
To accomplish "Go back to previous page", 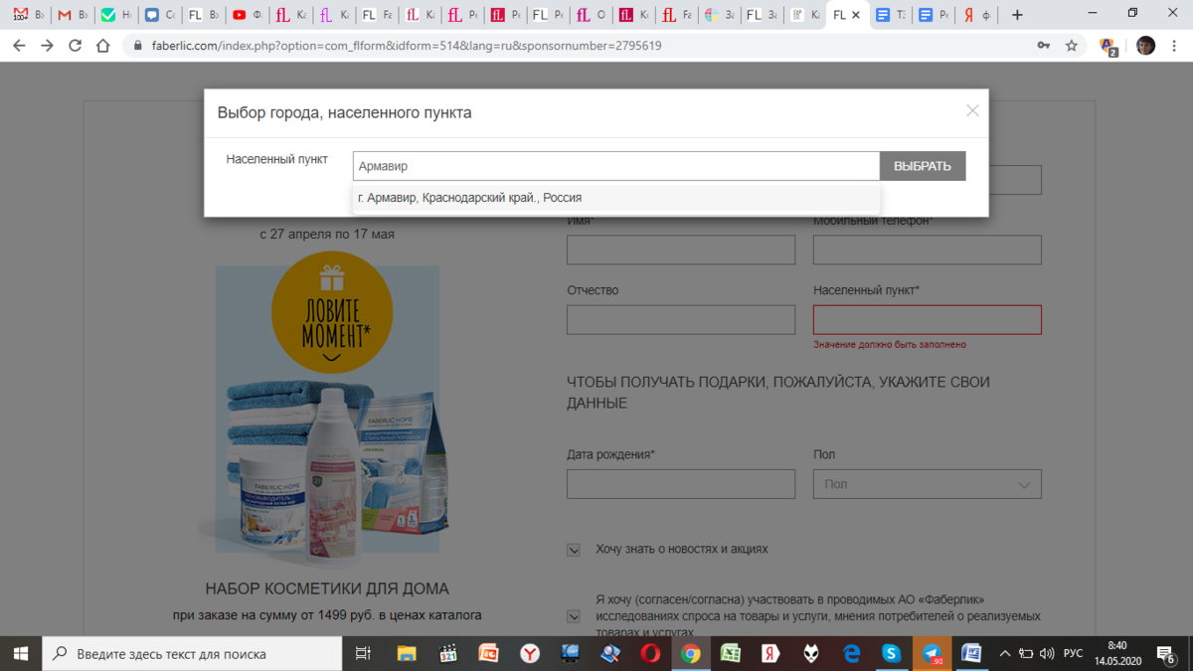I will tap(19, 46).
